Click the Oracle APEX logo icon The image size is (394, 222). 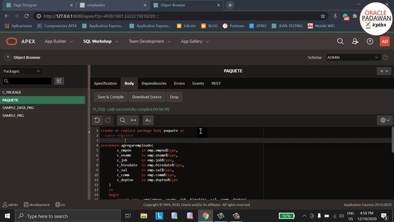click(12, 41)
